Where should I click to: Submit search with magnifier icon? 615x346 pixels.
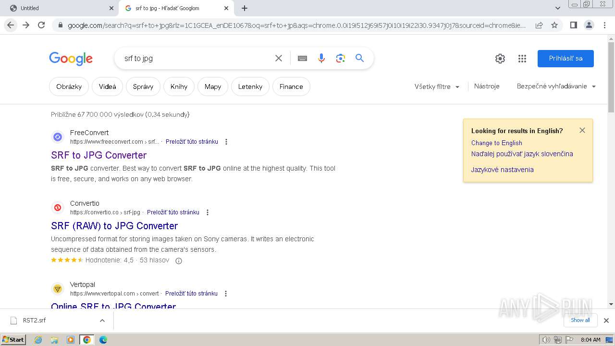[359, 58]
